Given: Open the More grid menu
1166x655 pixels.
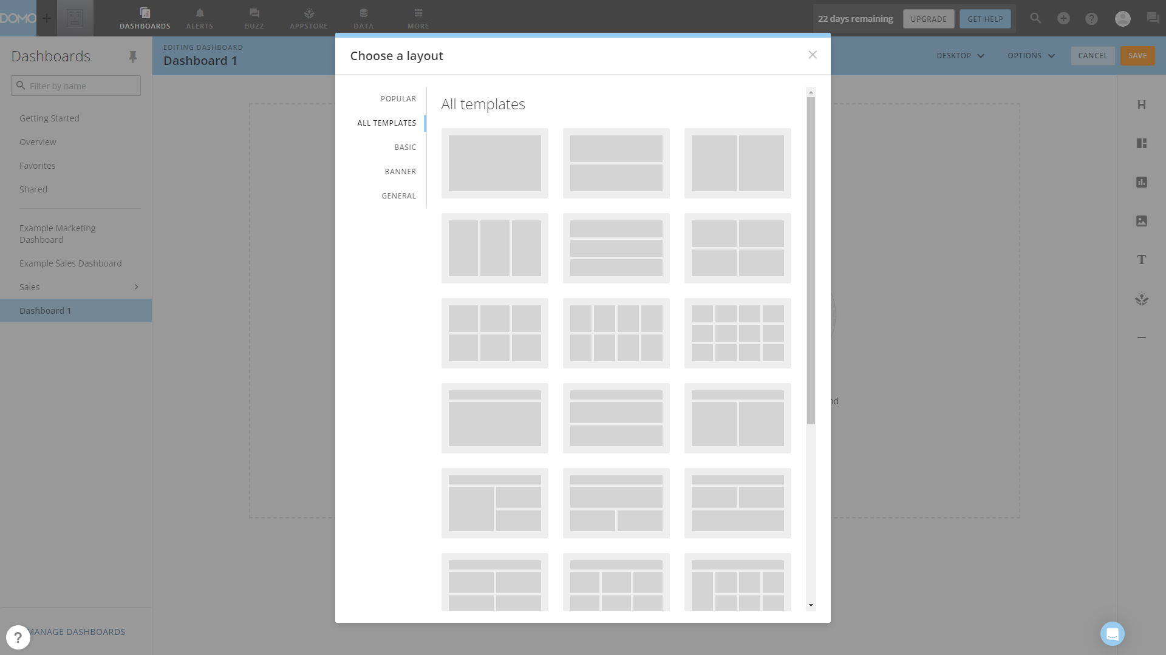Looking at the screenshot, I should (x=418, y=18).
